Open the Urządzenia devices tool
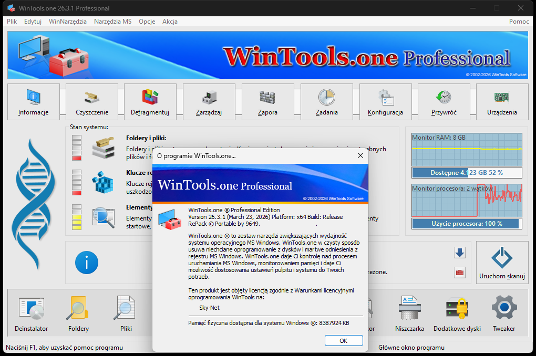This screenshot has width=536, height=356. click(502, 102)
